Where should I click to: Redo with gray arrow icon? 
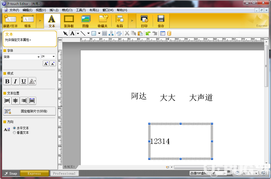pos(155,33)
